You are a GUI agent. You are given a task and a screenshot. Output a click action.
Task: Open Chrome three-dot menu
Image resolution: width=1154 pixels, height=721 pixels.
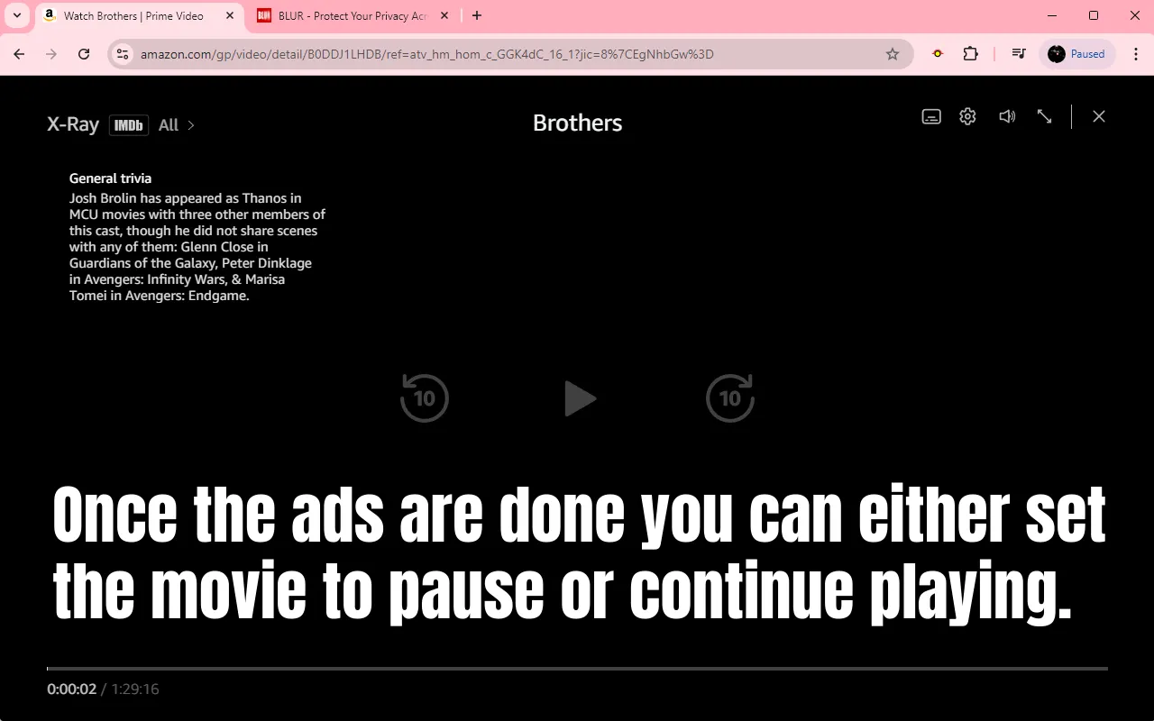pyautogui.click(x=1136, y=54)
